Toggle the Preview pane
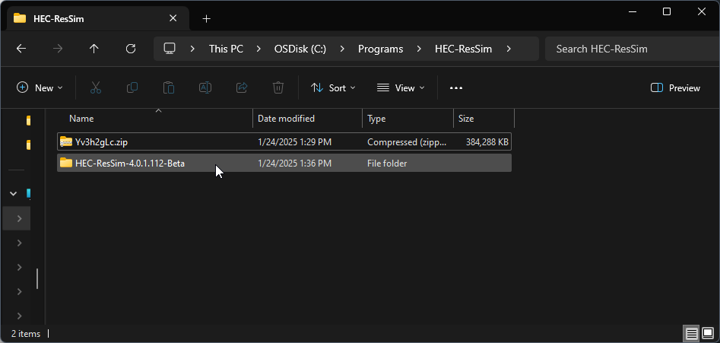This screenshot has width=720, height=343. point(675,87)
